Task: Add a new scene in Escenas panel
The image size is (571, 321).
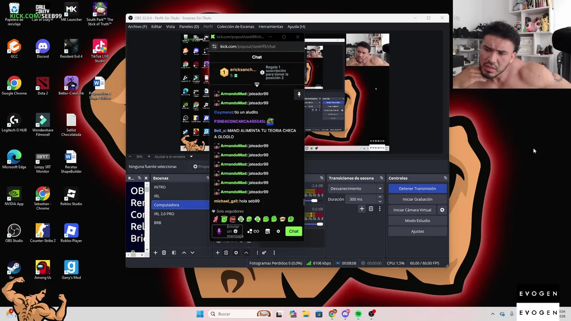Action: click(x=155, y=253)
